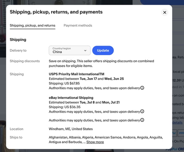The image size is (184, 152).
Task: Click the blue Update button
Action: tap(103, 50)
